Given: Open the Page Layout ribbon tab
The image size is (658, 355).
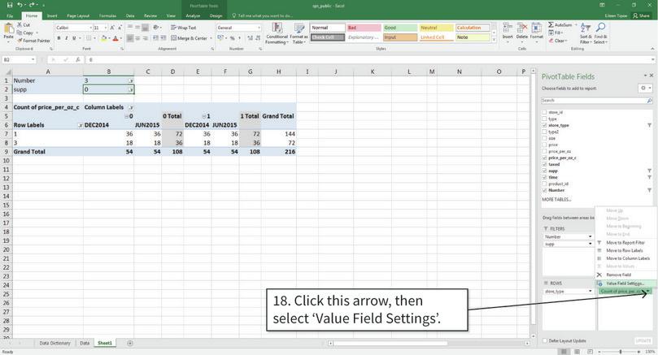Looking at the screenshot, I should tap(78, 15).
